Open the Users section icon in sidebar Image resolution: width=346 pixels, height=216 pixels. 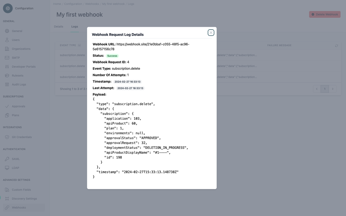pyautogui.click(x=5, y=39)
